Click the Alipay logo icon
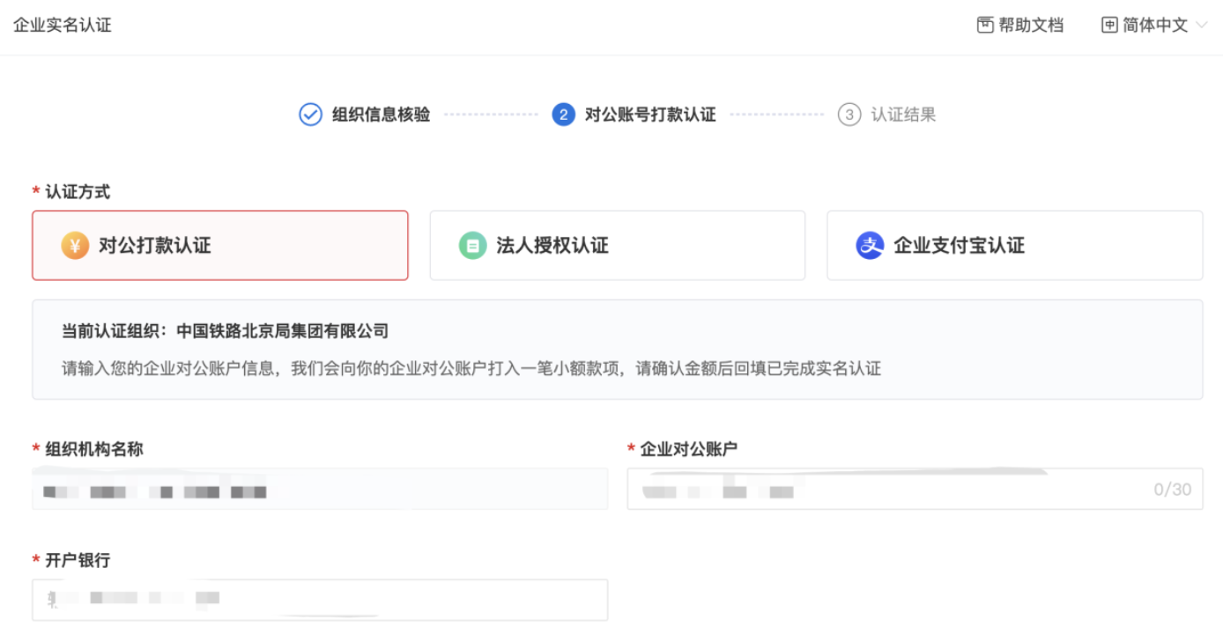 [x=870, y=246]
